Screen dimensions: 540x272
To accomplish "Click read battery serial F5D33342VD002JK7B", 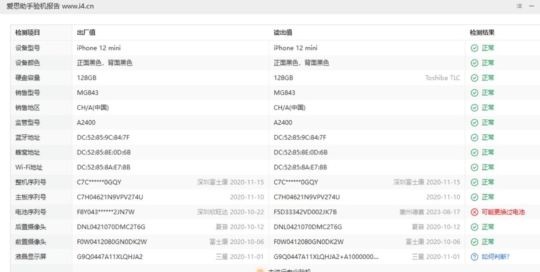I will [x=305, y=212].
